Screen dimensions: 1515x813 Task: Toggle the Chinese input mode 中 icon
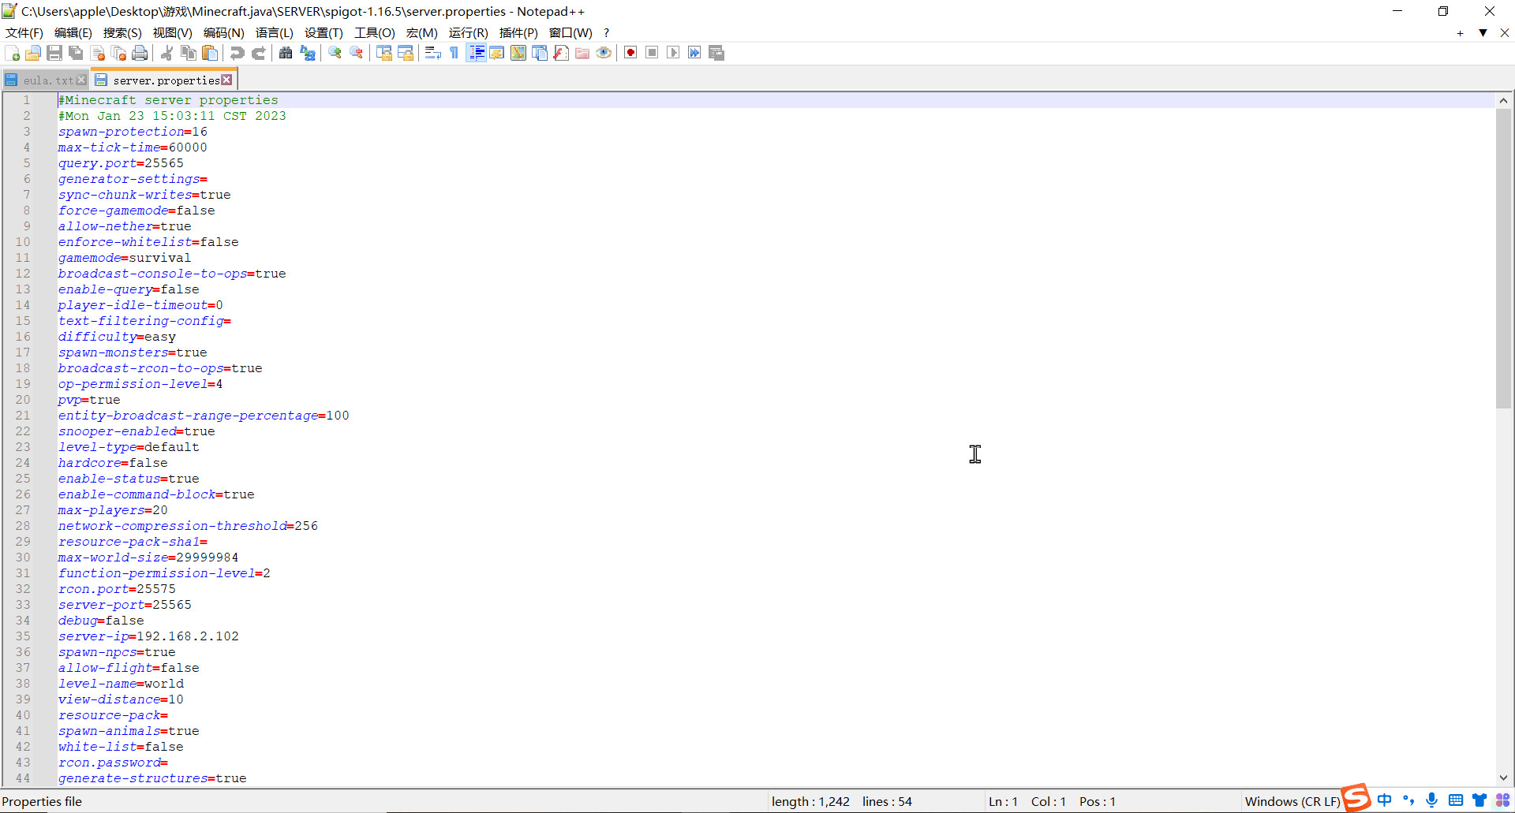click(x=1385, y=800)
